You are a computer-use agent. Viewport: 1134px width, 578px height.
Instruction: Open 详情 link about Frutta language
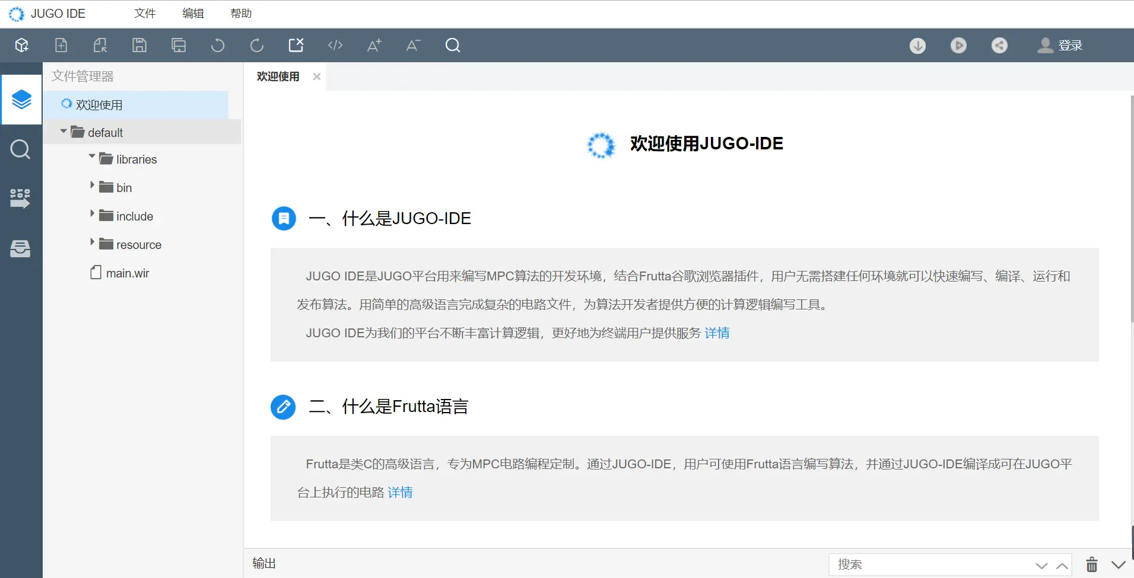coord(400,493)
